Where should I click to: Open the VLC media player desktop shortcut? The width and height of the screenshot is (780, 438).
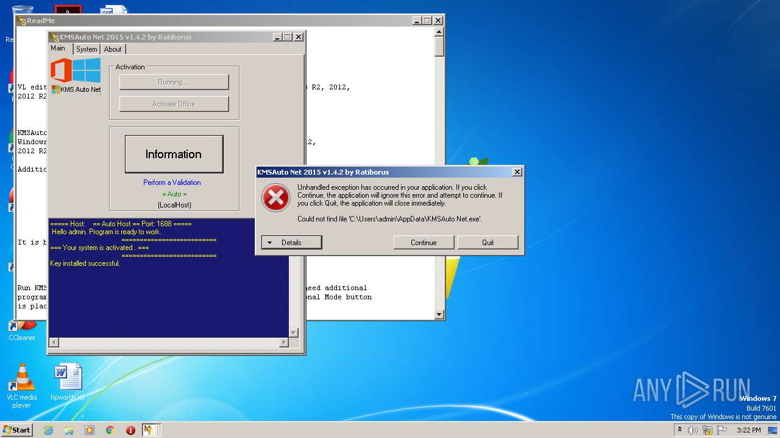coord(22,386)
